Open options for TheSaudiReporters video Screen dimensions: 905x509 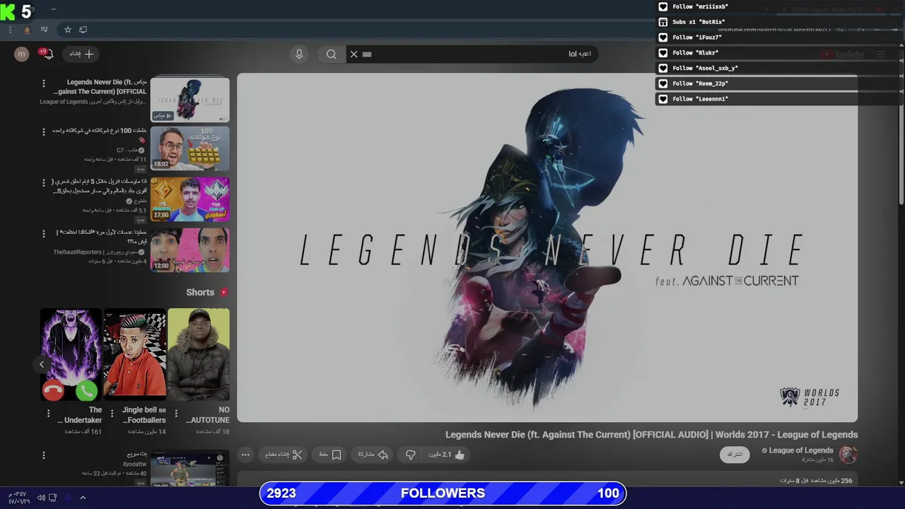[44, 233]
